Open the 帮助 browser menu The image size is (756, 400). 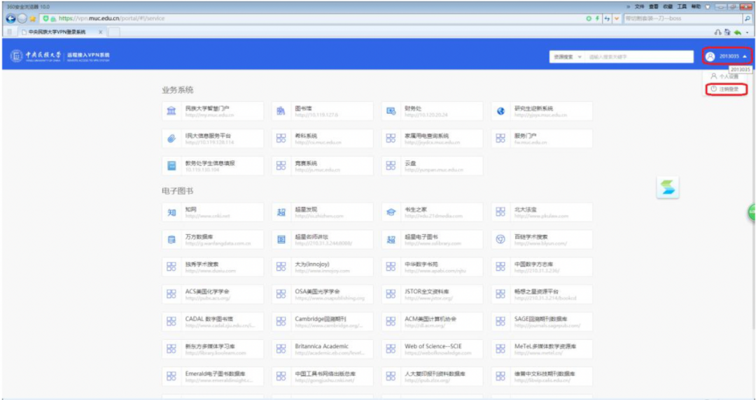(696, 7)
